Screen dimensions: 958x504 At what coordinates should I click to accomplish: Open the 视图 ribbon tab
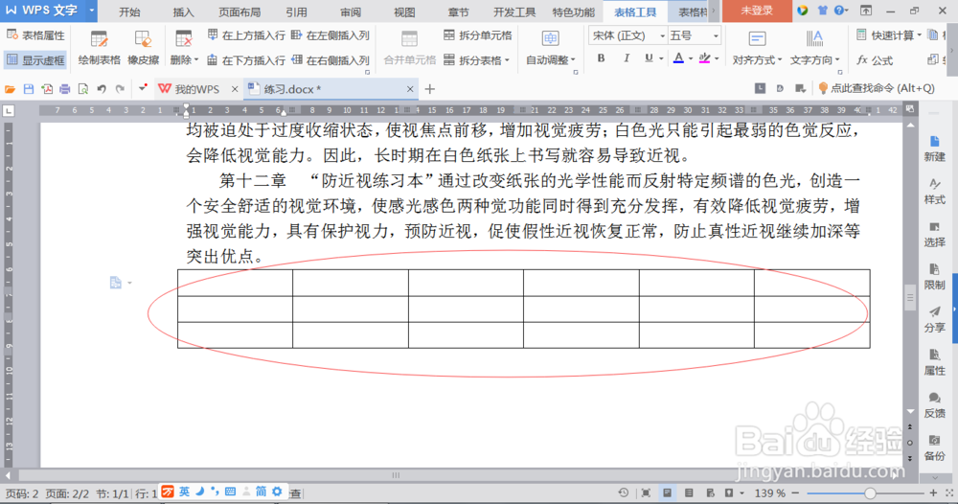pyautogui.click(x=404, y=12)
